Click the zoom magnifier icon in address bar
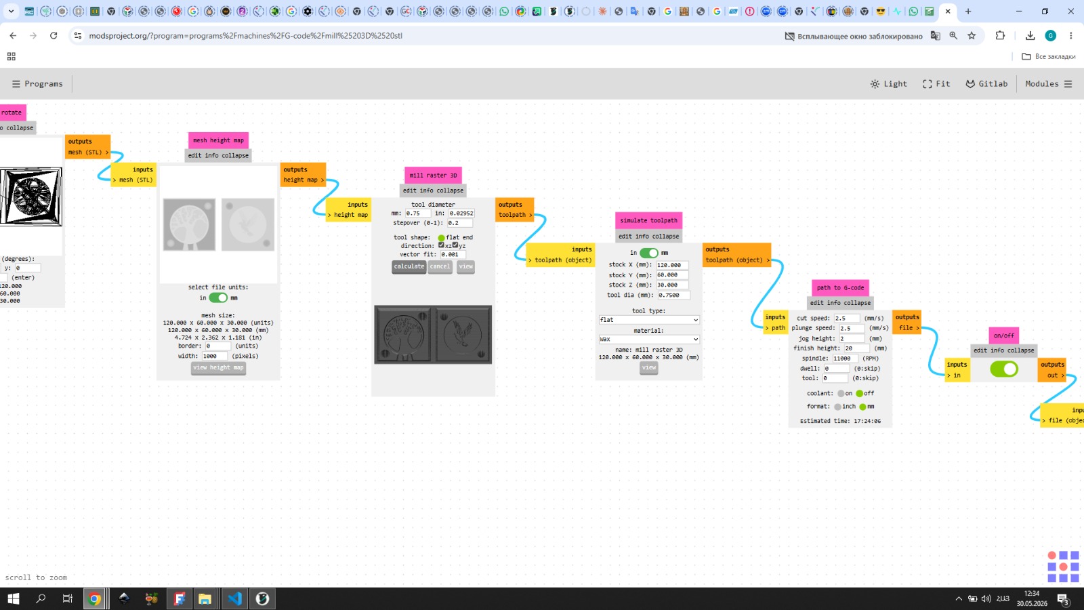 coord(953,35)
